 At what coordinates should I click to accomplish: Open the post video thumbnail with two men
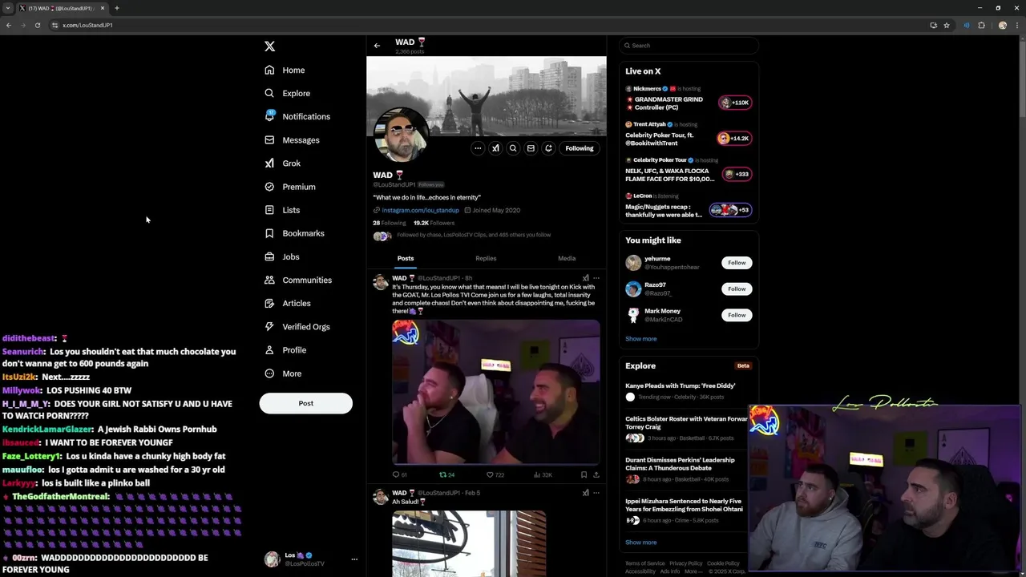[x=495, y=392]
